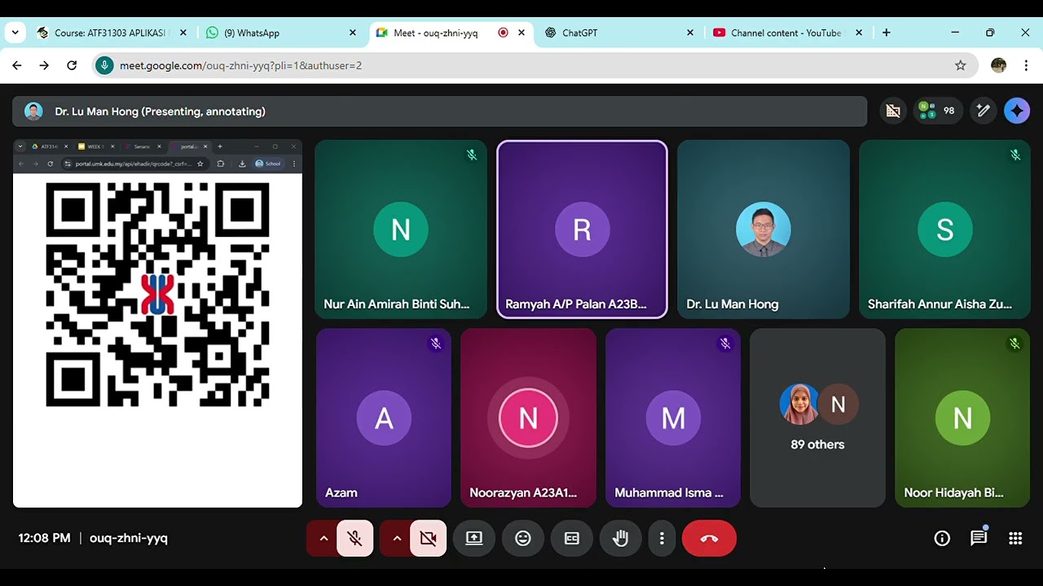Go forward to the next page
The image size is (1043, 586).
44,65
